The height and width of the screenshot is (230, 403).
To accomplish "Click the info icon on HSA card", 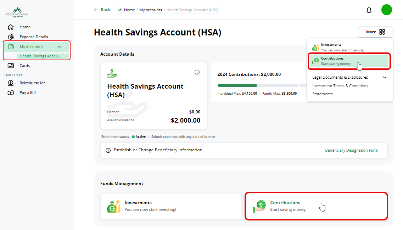I will [x=197, y=72].
